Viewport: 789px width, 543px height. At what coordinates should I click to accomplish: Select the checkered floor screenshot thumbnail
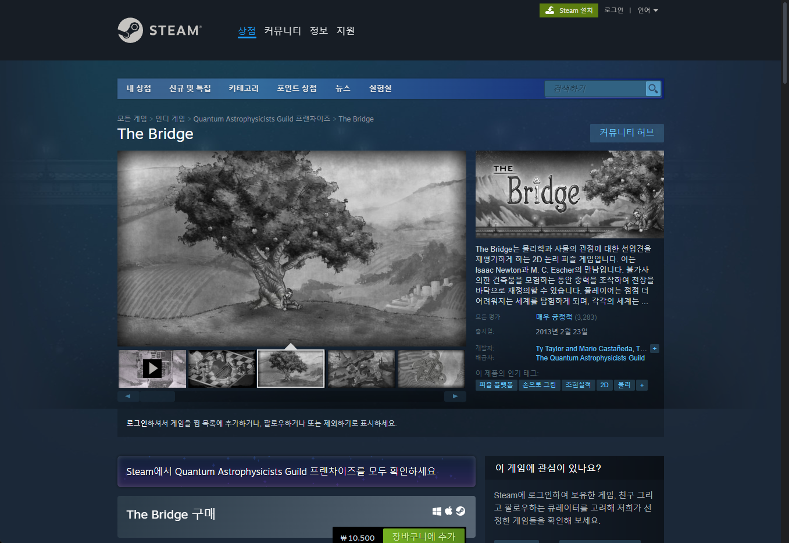[x=222, y=369]
